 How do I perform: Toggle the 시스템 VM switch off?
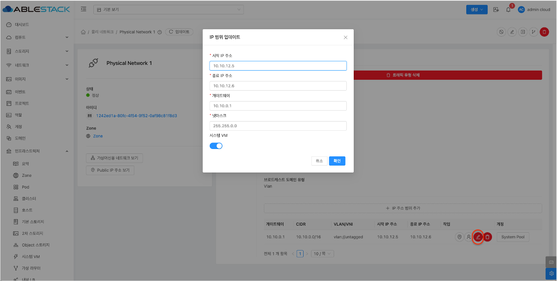(216, 146)
